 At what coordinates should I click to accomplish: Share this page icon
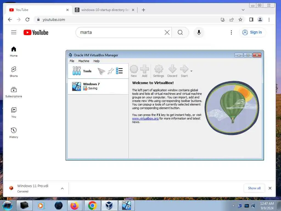click(232, 20)
